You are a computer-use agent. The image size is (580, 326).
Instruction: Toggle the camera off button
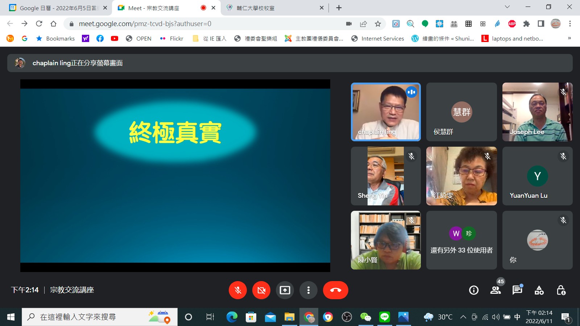point(261,290)
